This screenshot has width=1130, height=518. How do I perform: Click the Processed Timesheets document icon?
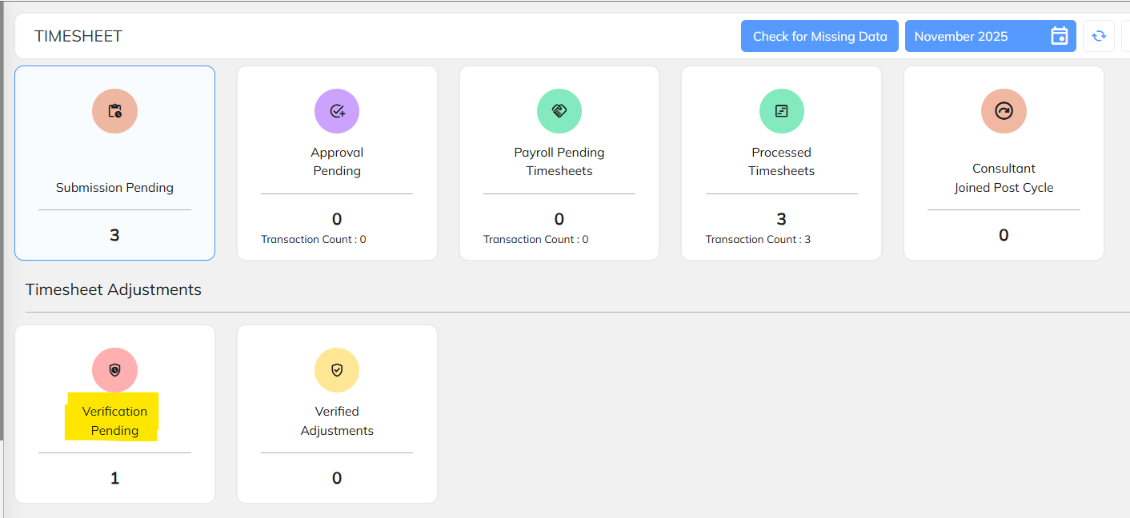pyautogui.click(x=782, y=111)
